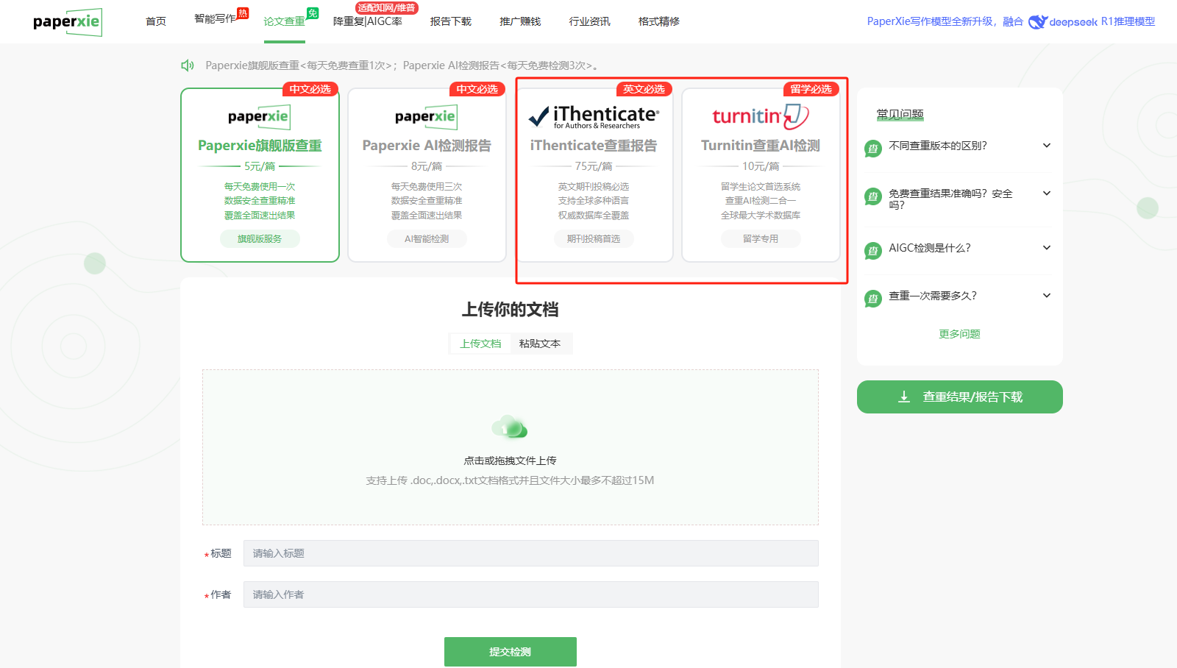Screen dimensions: 1177x668
Task: Click PaperXie写作模型全新升级 banner link
Action: click(x=1011, y=21)
